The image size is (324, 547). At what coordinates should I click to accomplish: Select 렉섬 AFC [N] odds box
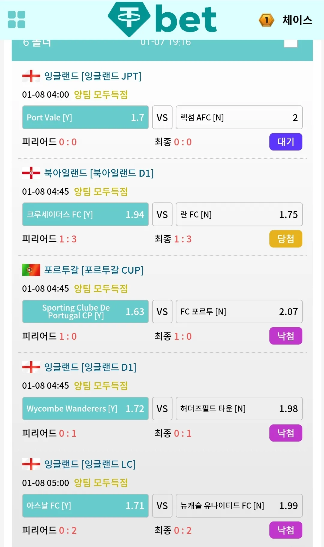click(239, 117)
